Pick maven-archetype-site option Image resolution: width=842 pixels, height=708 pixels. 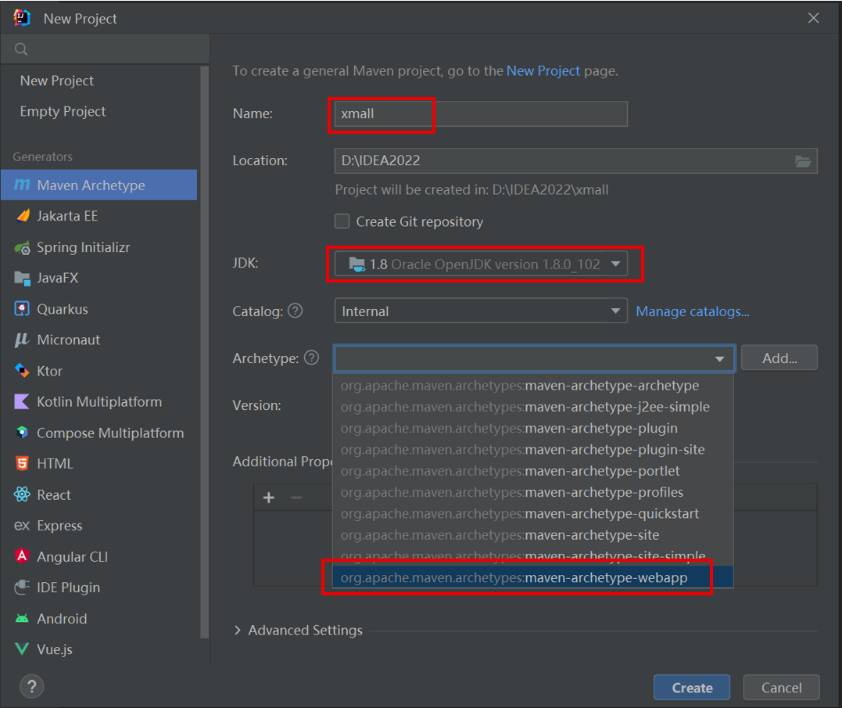tap(532, 535)
